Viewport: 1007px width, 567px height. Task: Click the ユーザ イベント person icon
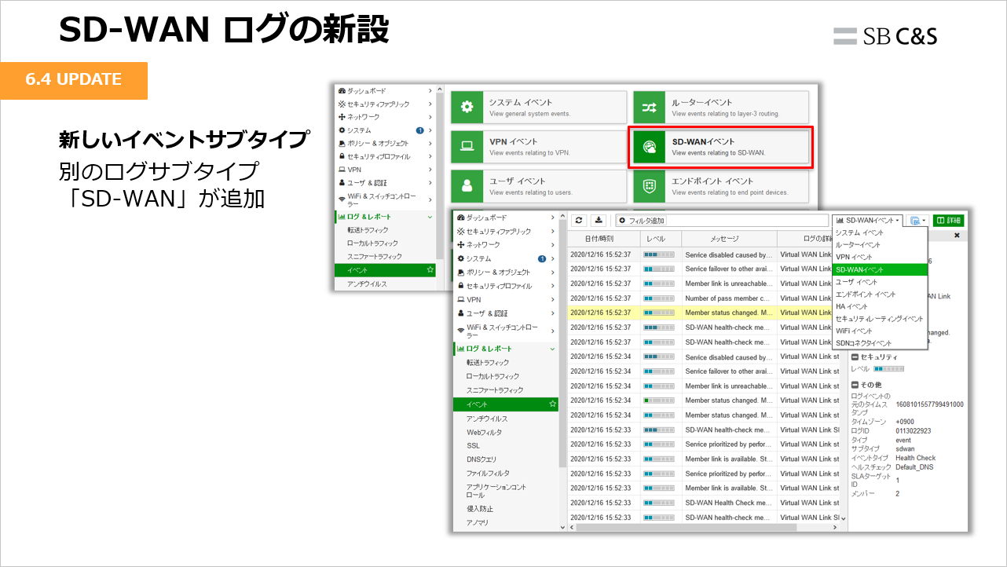[x=467, y=185]
